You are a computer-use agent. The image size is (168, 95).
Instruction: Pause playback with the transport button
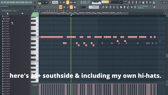tap(43, 2)
